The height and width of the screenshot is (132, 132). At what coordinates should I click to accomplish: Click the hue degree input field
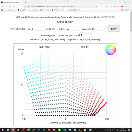click(38, 29)
